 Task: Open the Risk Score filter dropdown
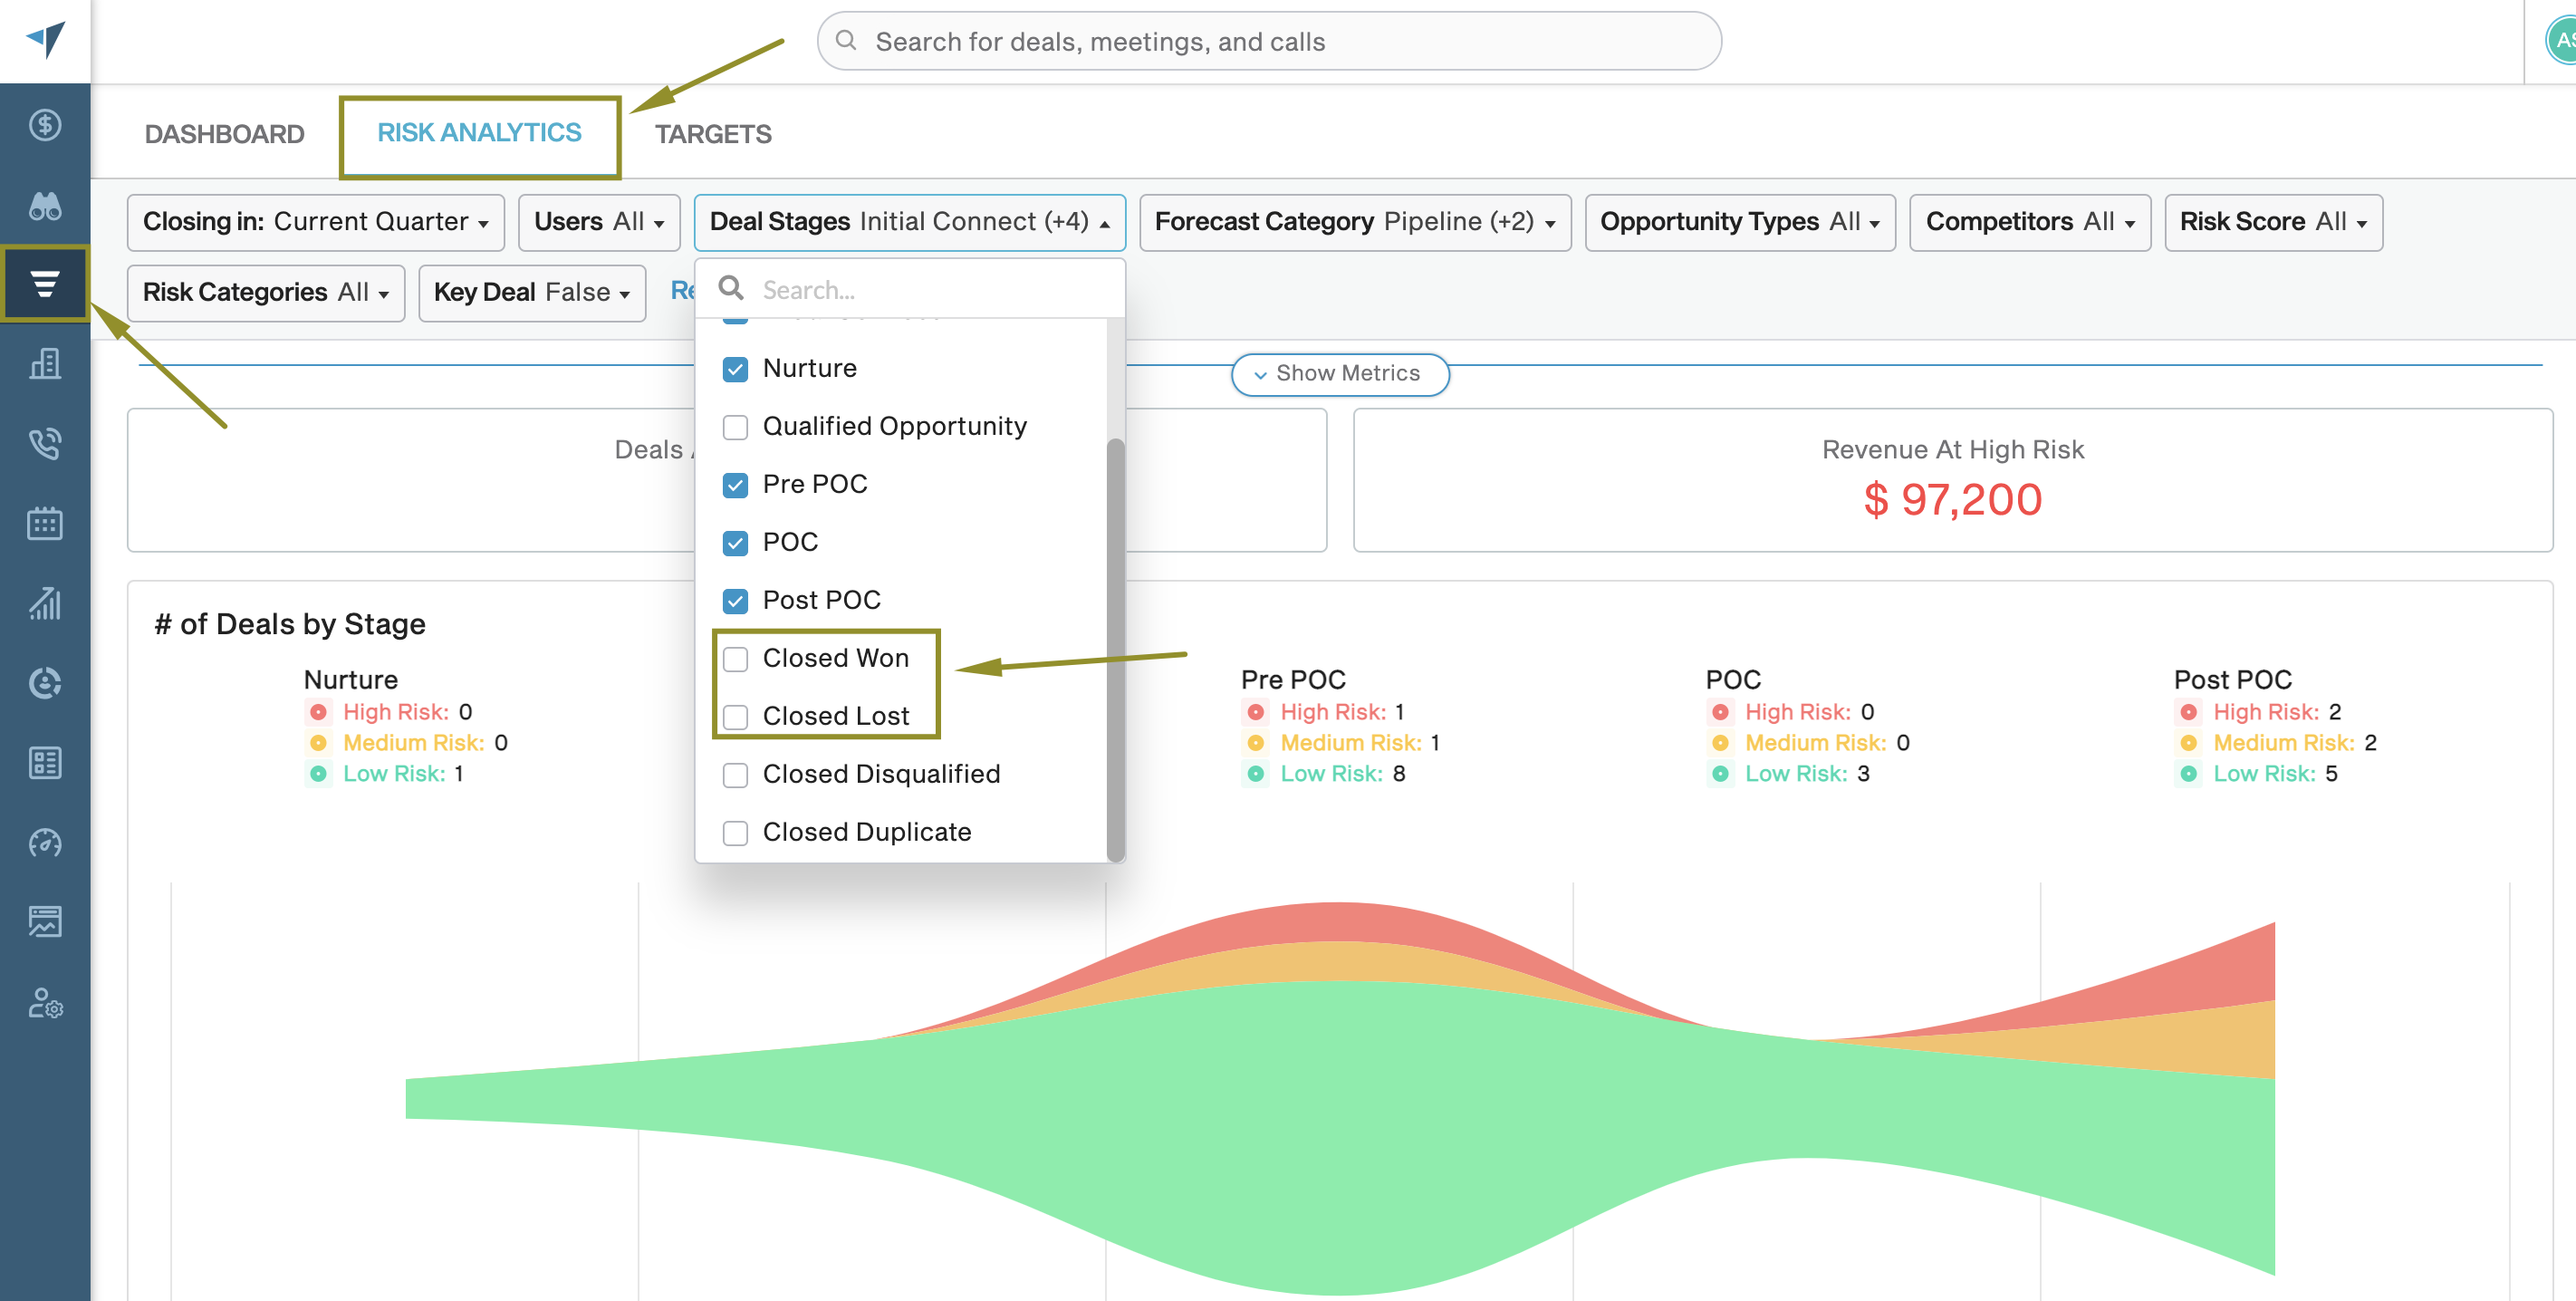(2273, 222)
